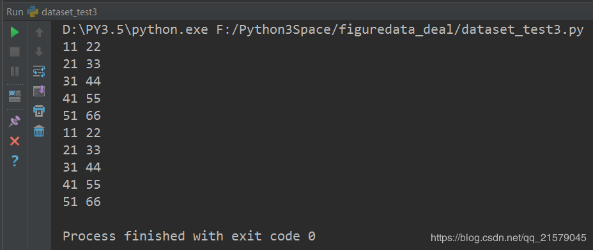Pin the current run tab
Screen dimensions: 593x250
[x=15, y=121]
